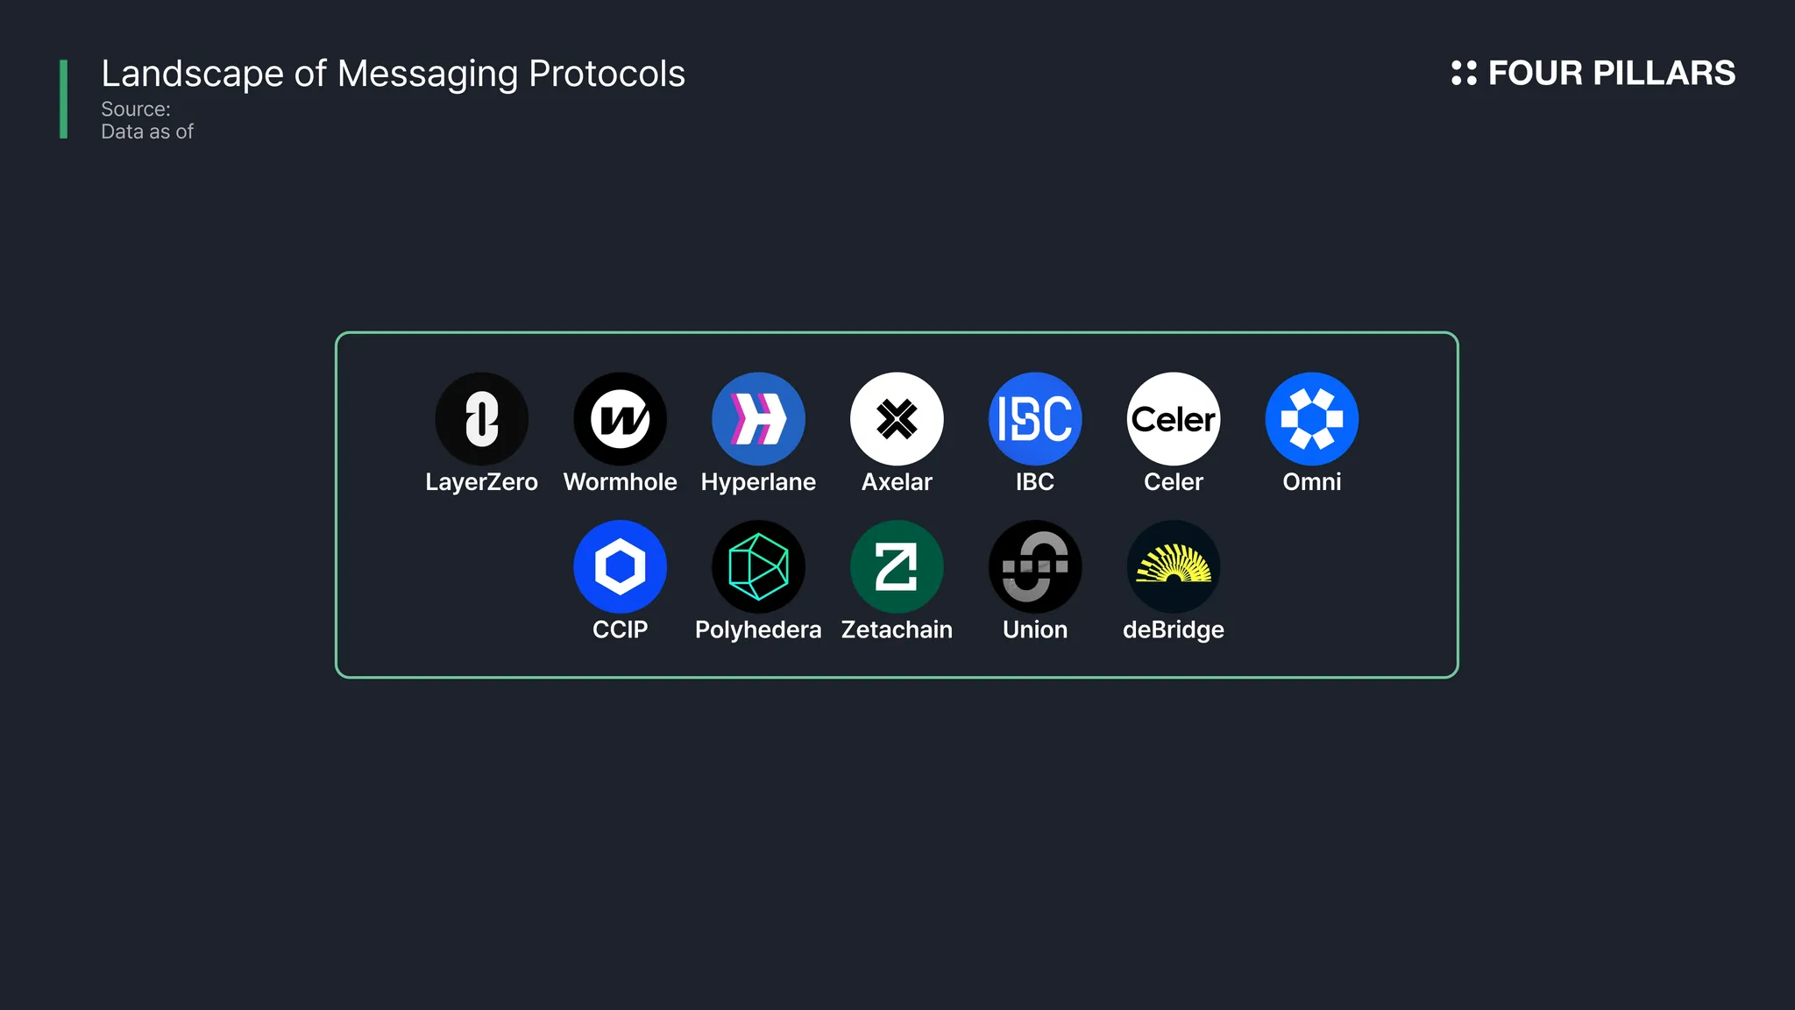The width and height of the screenshot is (1795, 1010).
Task: Click the Polyhedera text label
Action: [758, 629]
